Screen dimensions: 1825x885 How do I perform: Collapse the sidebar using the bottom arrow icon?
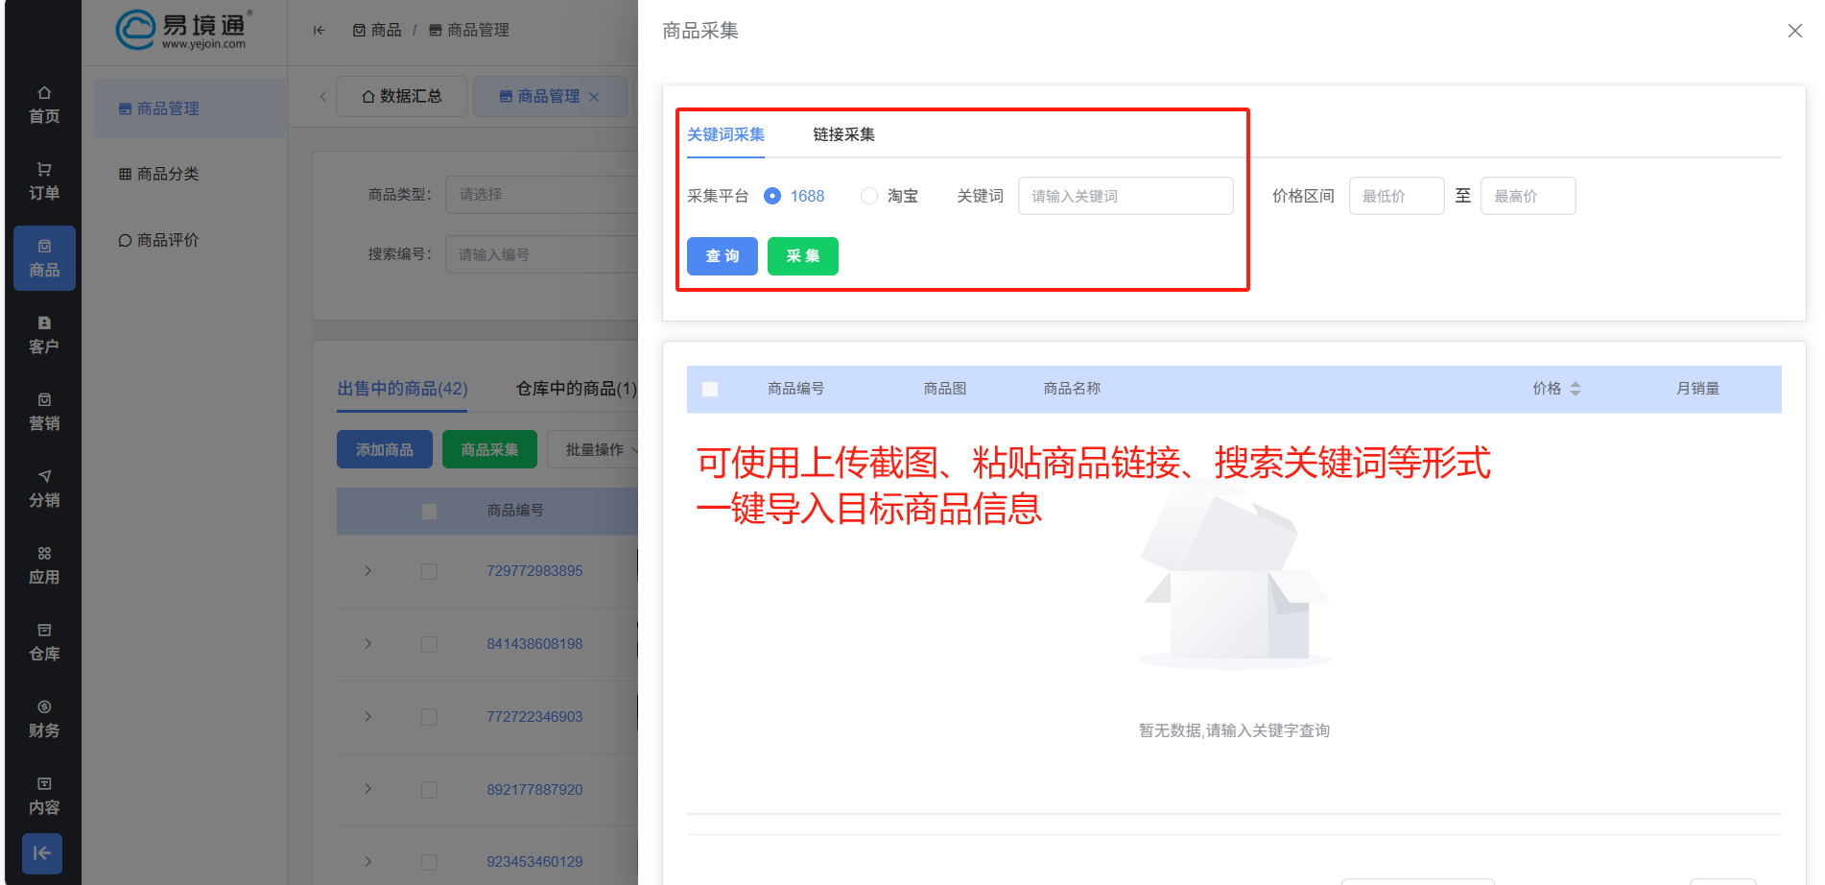tap(42, 852)
